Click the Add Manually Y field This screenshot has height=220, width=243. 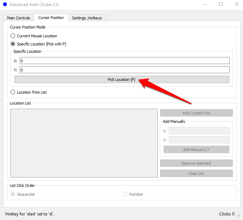click(x=199, y=140)
